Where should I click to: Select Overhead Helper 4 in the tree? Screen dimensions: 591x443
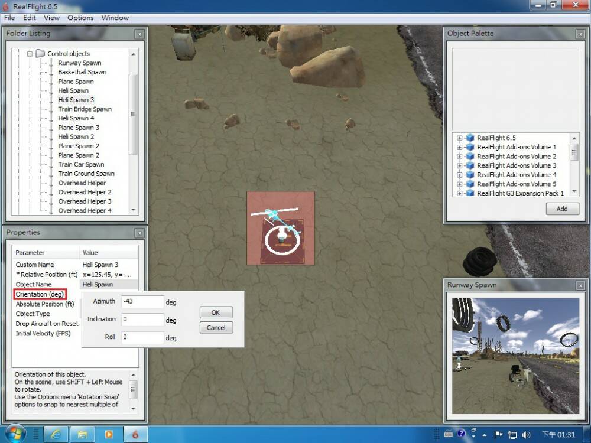click(x=85, y=211)
